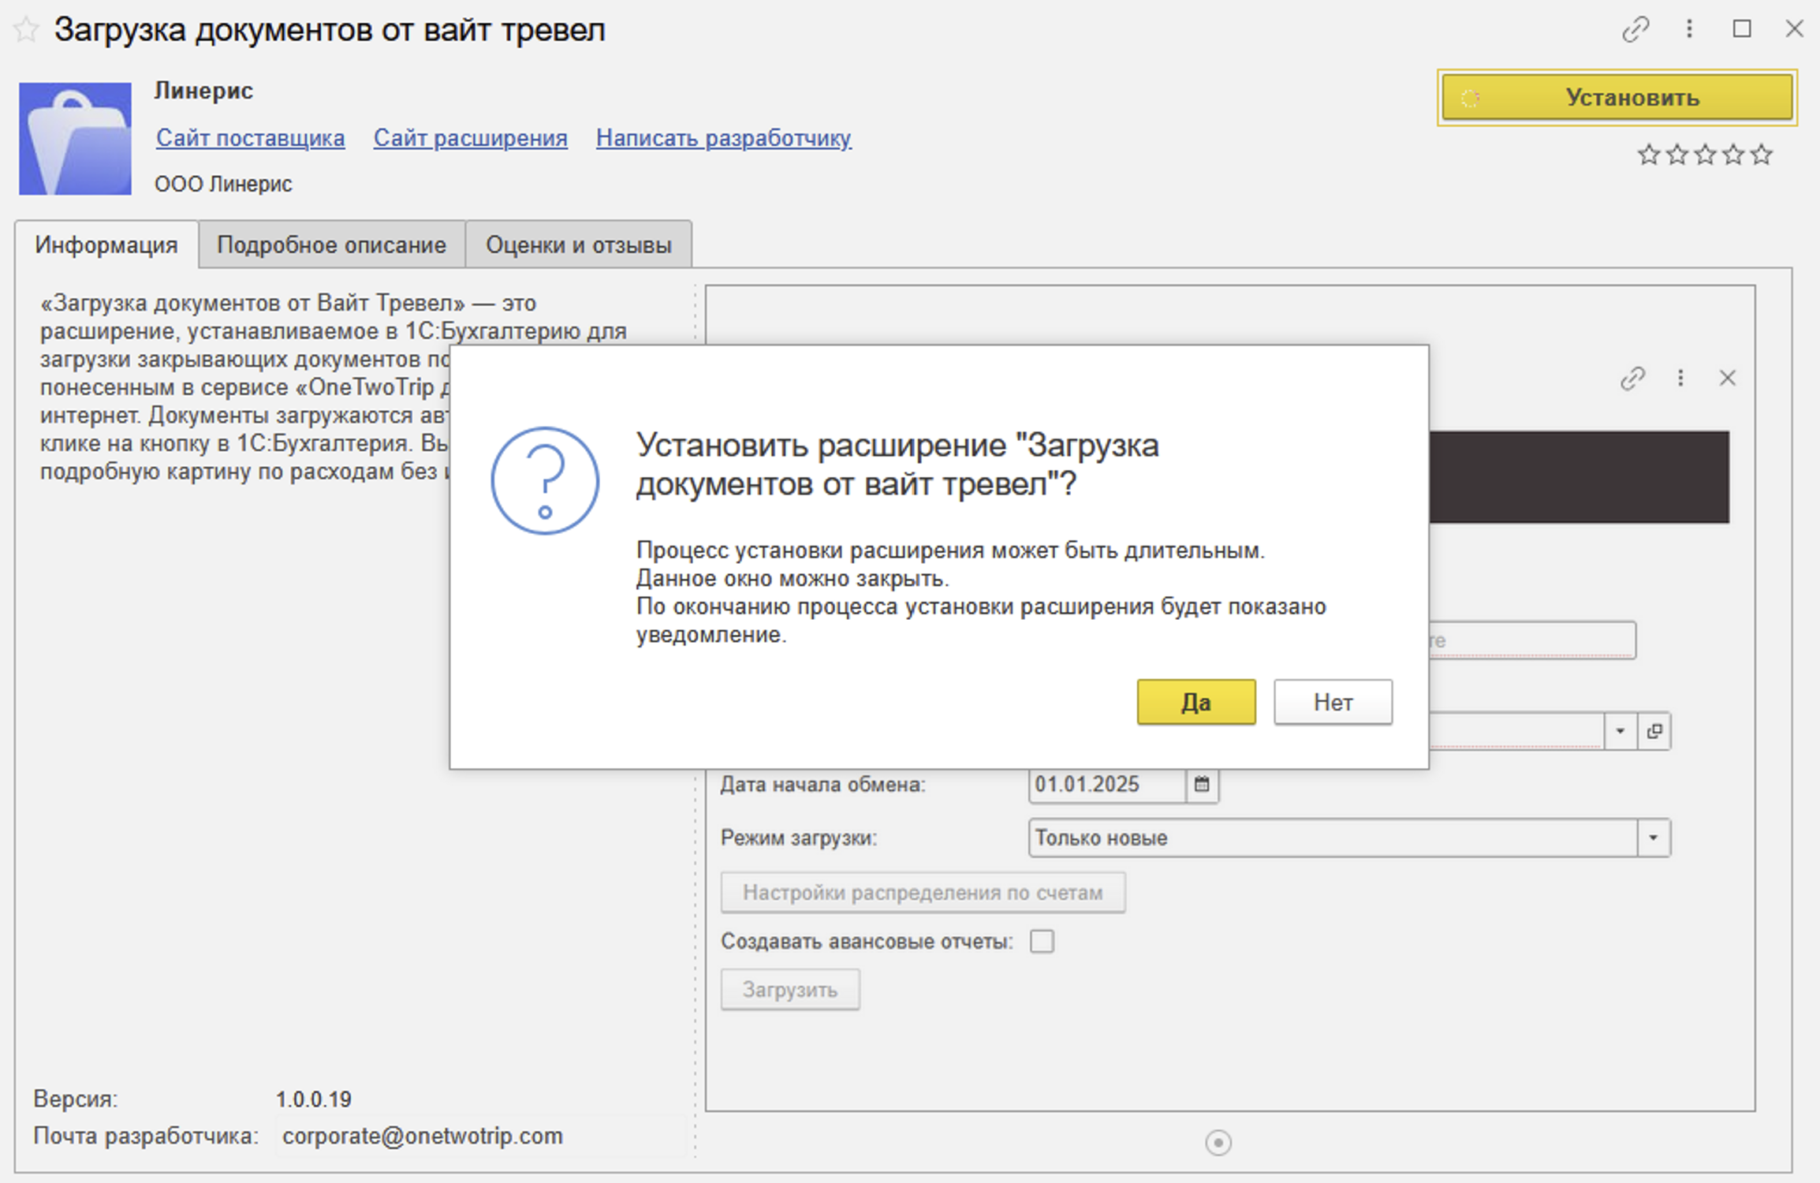Click the screenshot carousel indicator dot
Image resolution: width=1820 pixels, height=1183 pixels.
pyautogui.click(x=1218, y=1143)
